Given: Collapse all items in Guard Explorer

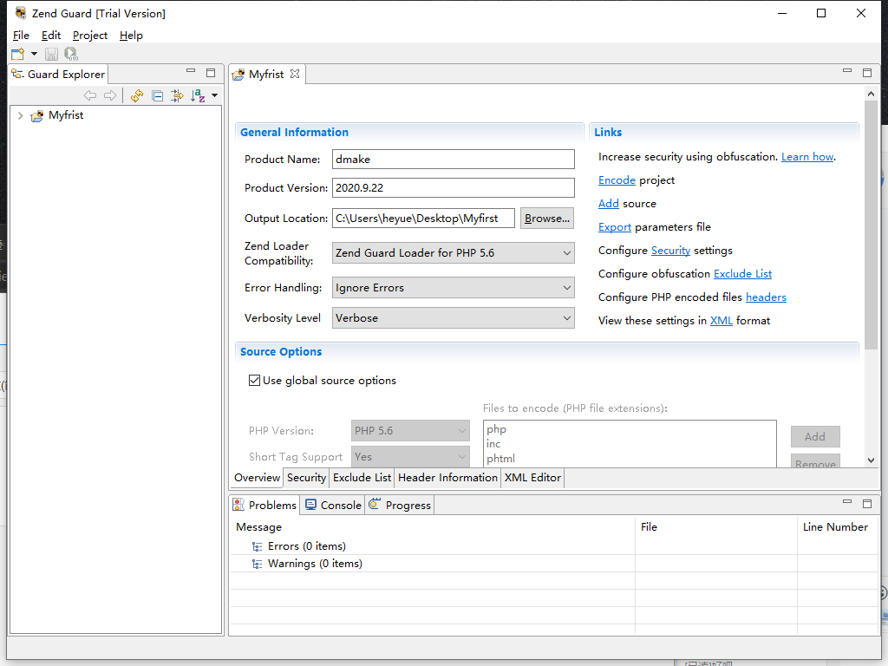Looking at the screenshot, I should [158, 95].
